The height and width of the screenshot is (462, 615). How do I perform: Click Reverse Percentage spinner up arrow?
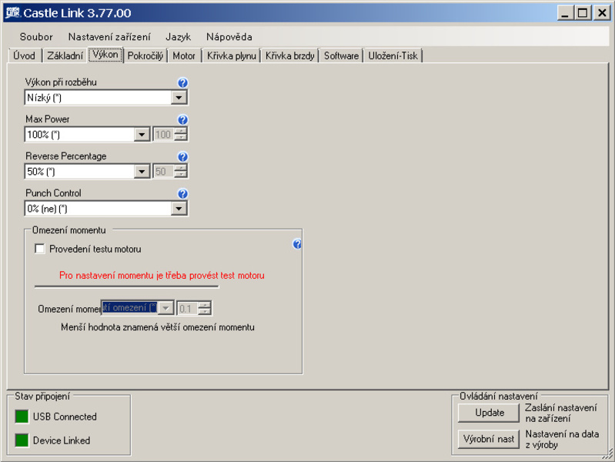(x=181, y=168)
